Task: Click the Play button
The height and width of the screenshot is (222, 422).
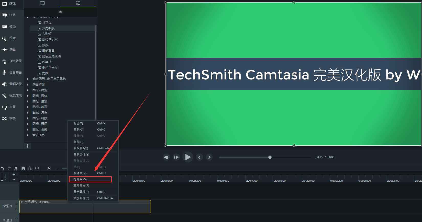Action: (188, 157)
